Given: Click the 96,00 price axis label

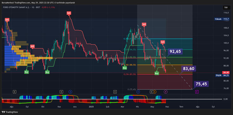Looking at the screenshot, I should coord(226,50).
